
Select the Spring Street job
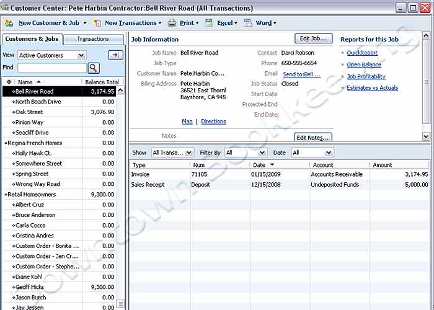60,174
